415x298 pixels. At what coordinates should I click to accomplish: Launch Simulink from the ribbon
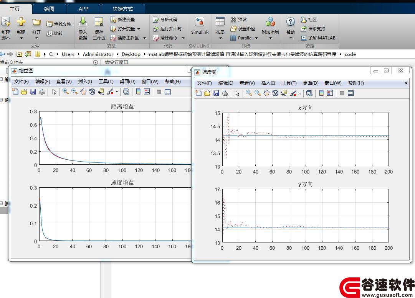[200, 26]
